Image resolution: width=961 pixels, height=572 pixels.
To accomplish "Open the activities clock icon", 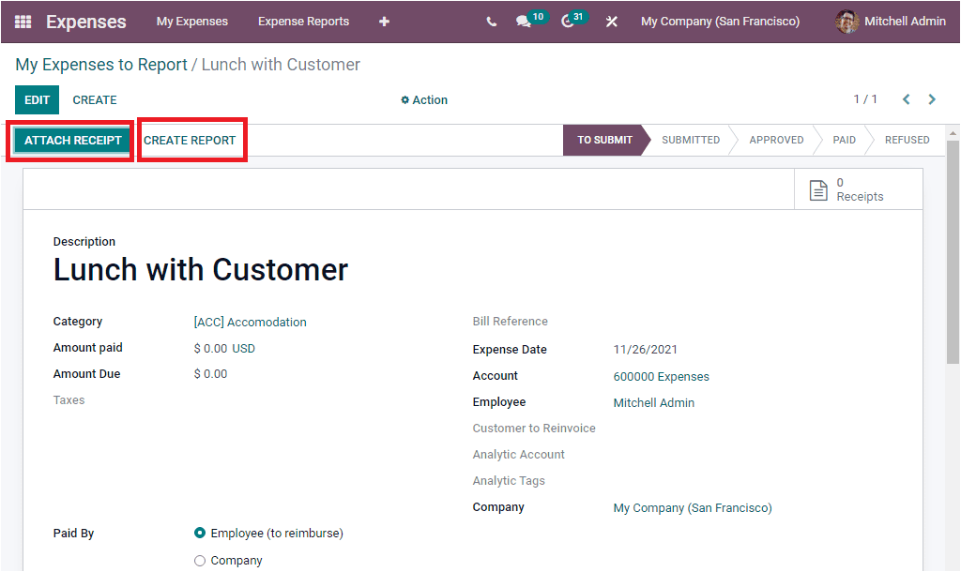I will pyautogui.click(x=568, y=22).
